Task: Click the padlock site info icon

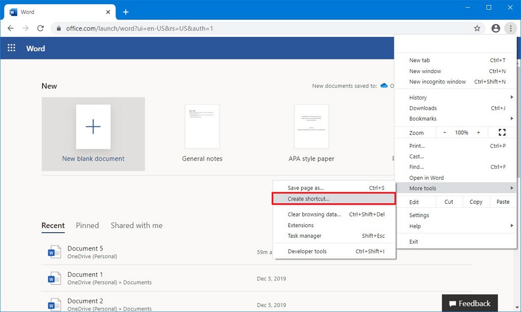Action: [59, 28]
